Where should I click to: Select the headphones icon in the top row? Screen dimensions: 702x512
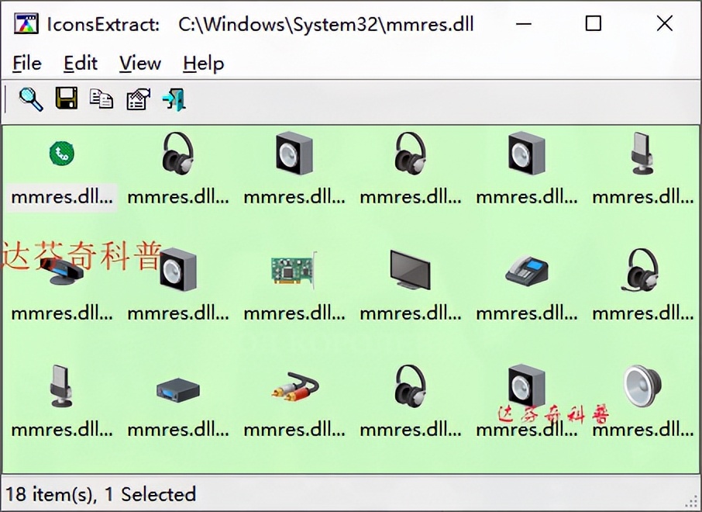177,153
